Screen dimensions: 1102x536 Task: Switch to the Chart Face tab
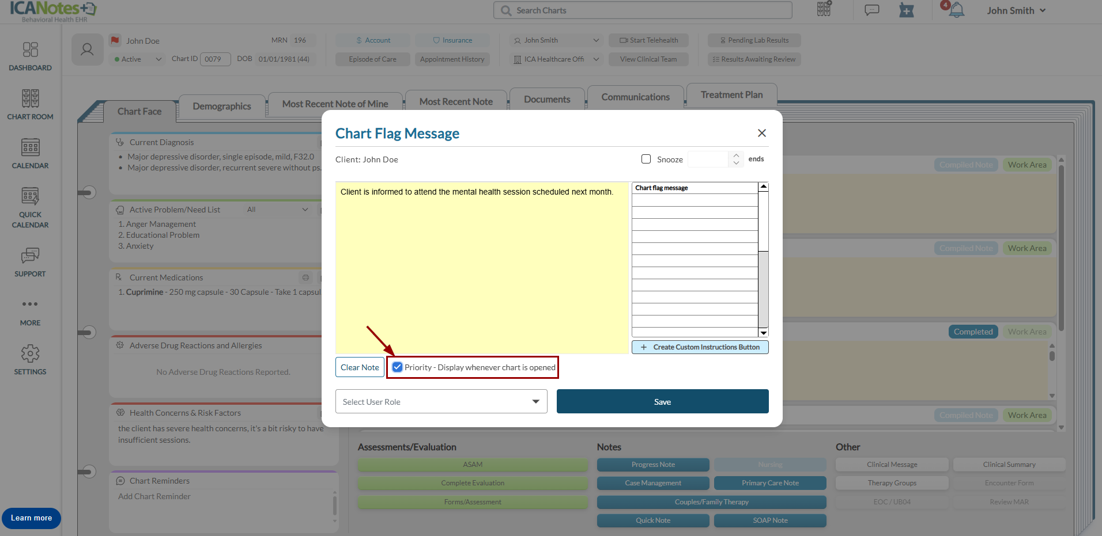(139, 111)
